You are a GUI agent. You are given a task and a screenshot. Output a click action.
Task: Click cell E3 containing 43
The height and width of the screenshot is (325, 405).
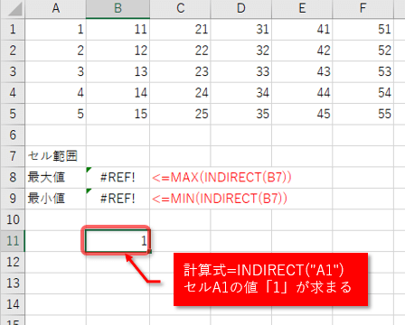302,71
